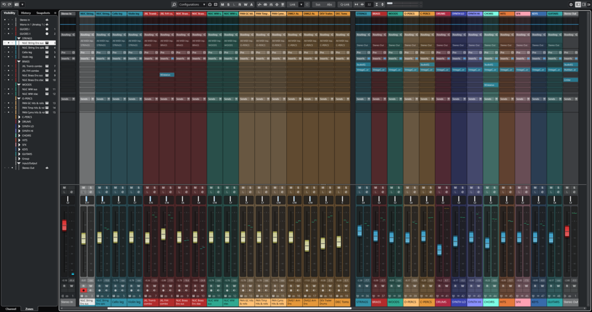
Task: Enable Read automation on BRASS group channel
Action: click(x=376, y=286)
